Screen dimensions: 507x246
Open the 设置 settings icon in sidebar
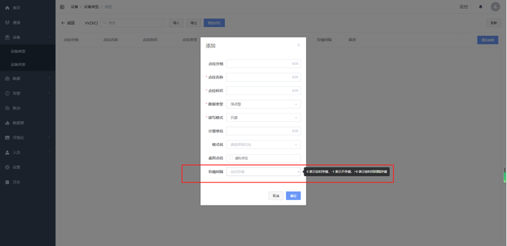[x=7, y=167]
